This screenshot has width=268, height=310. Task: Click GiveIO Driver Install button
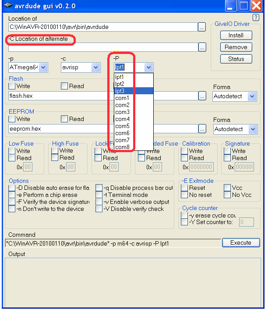pos(236,36)
